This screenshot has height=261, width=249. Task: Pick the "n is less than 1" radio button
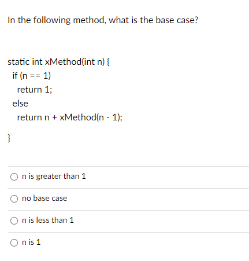point(14,220)
